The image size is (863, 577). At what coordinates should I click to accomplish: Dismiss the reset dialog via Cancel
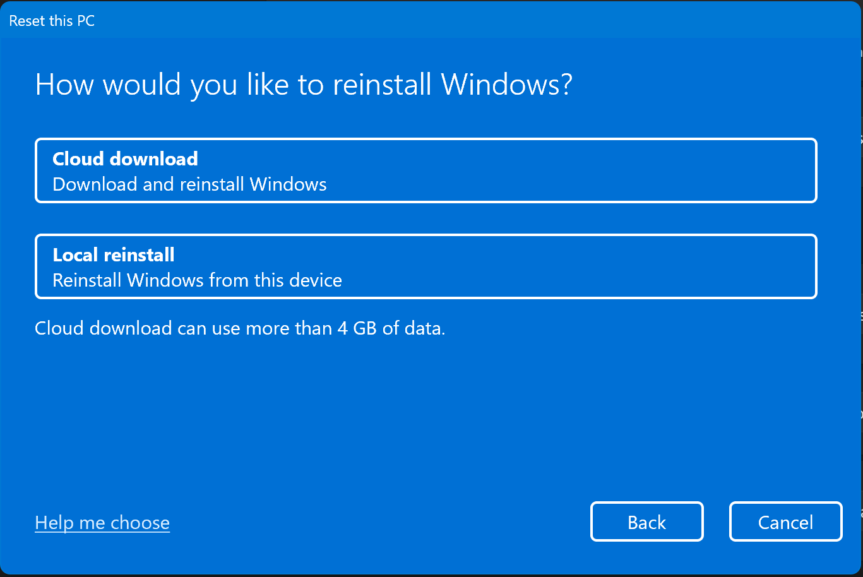tap(785, 522)
